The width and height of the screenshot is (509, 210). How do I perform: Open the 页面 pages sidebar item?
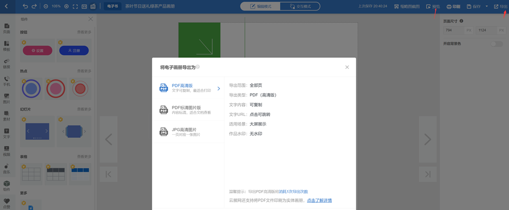(6, 28)
